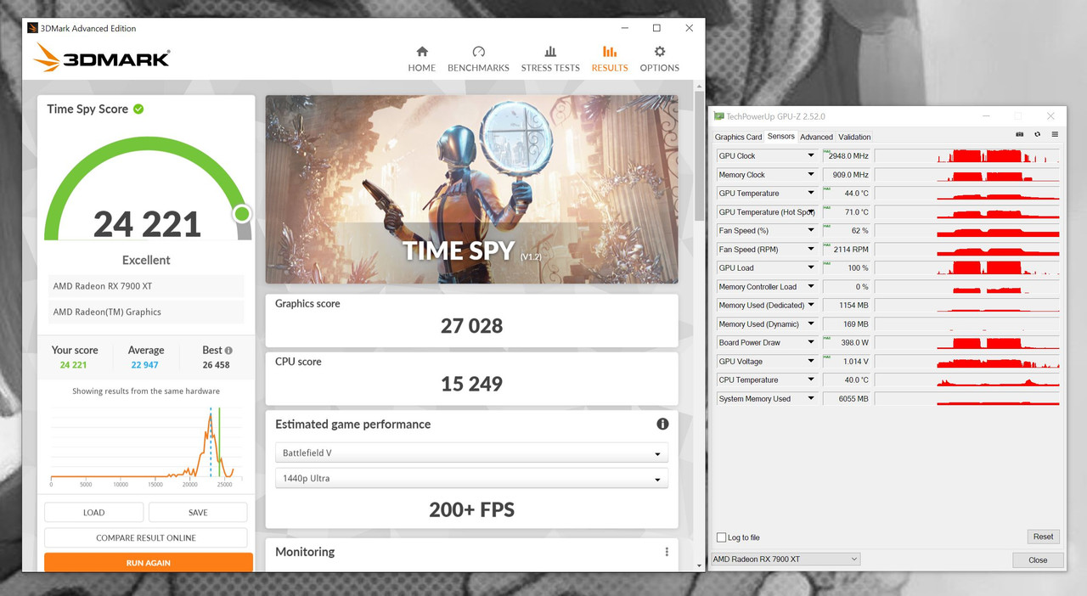Open the 1440p Ultra preset dropdown
The width and height of the screenshot is (1087, 596).
tap(471, 479)
